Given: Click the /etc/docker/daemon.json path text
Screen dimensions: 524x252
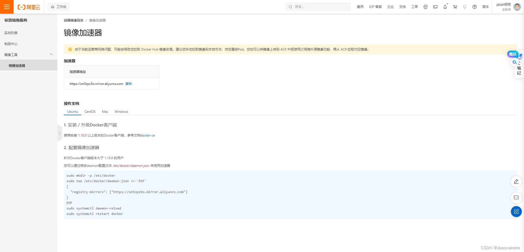Looking at the screenshot, I should [x=131, y=166].
